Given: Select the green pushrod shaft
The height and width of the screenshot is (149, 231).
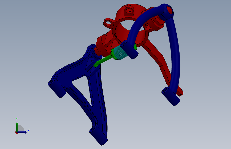Looking at the screenshot, I should point(104,60).
